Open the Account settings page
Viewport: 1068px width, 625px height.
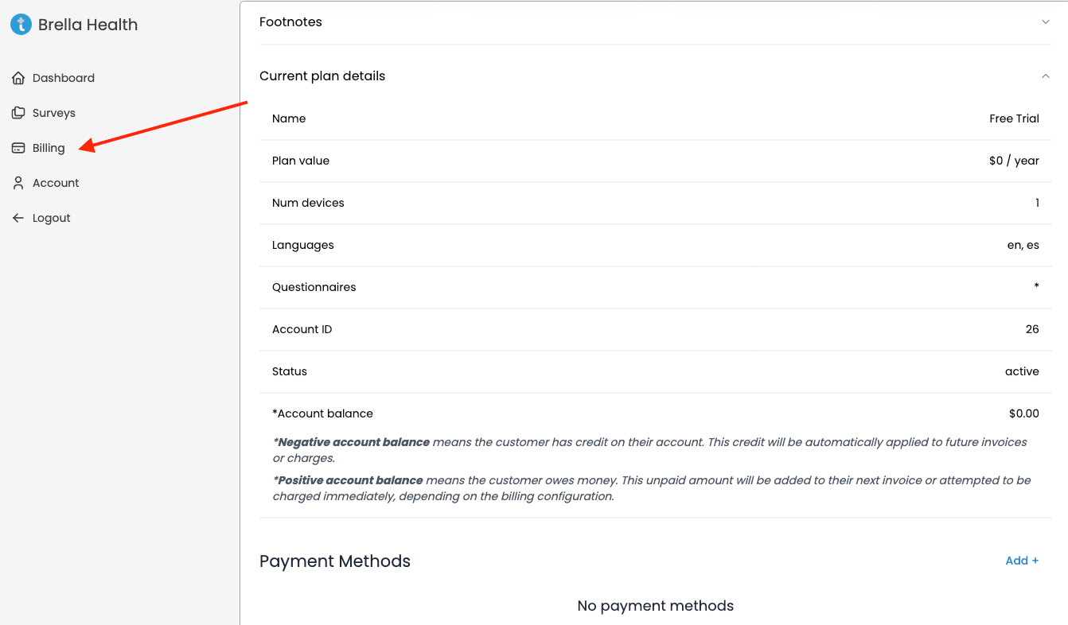pyautogui.click(x=56, y=183)
